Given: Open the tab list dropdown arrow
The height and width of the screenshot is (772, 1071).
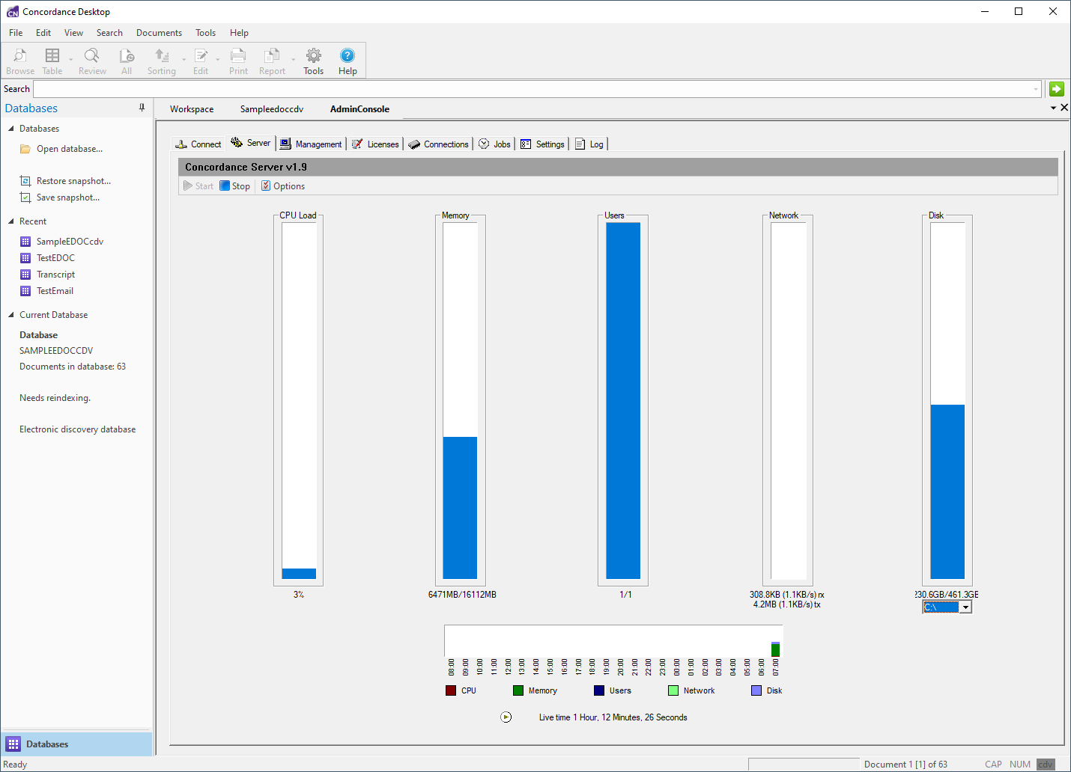Looking at the screenshot, I should (1053, 108).
